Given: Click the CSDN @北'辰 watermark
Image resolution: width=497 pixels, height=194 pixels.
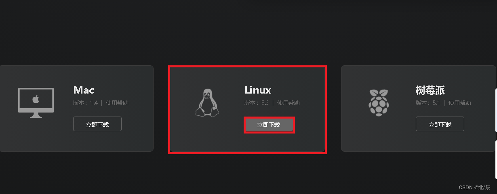Looking at the screenshot, I should coord(475,188).
